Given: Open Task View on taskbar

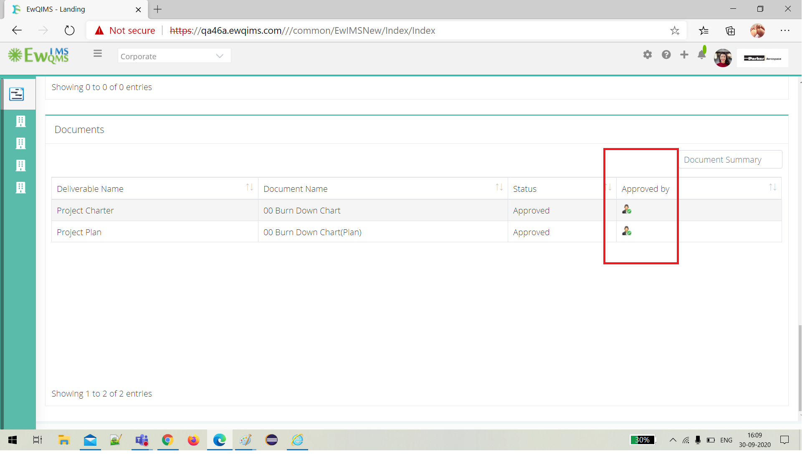Looking at the screenshot, I should pos(38,440).
